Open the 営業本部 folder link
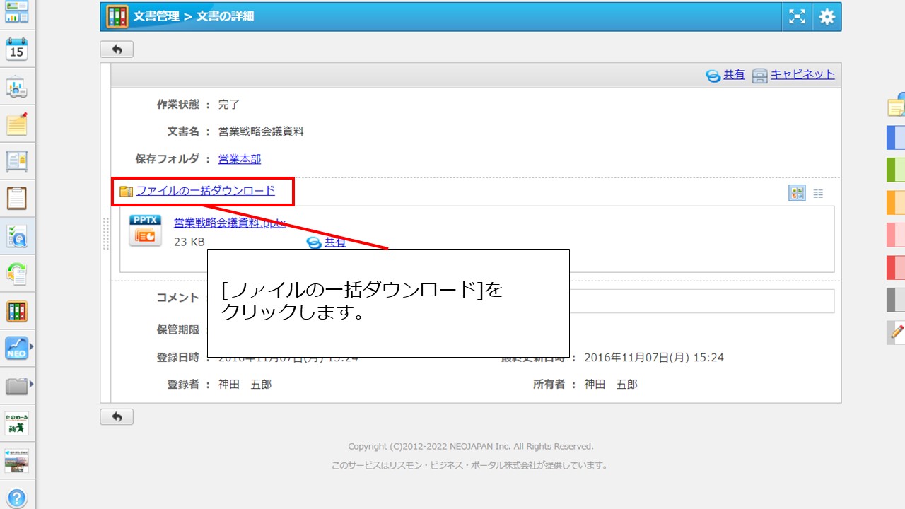Image resolution: width=905 pixels, height=509 pixels. [x=239, y=159]
